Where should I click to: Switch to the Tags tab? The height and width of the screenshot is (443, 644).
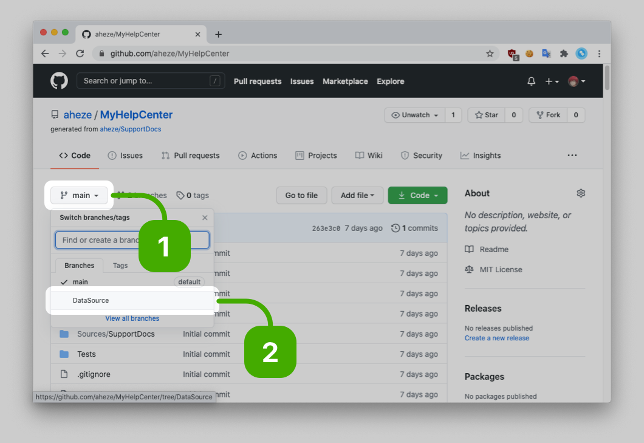[x=120, y=266]
